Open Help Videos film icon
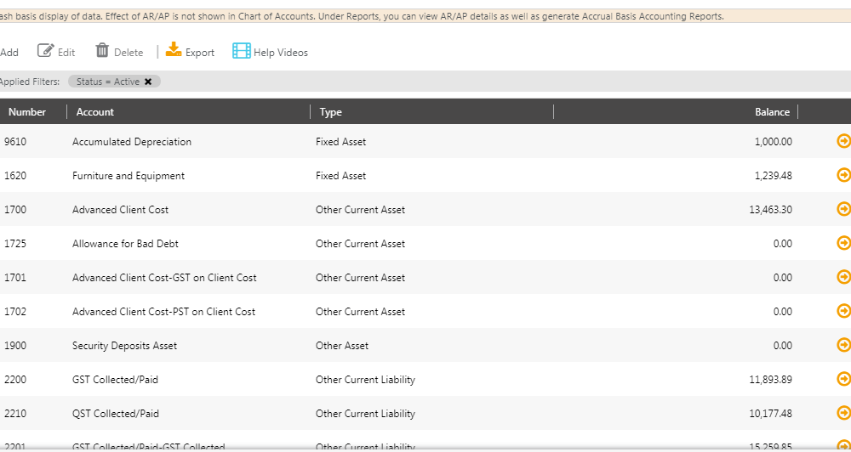 point(242,52)
